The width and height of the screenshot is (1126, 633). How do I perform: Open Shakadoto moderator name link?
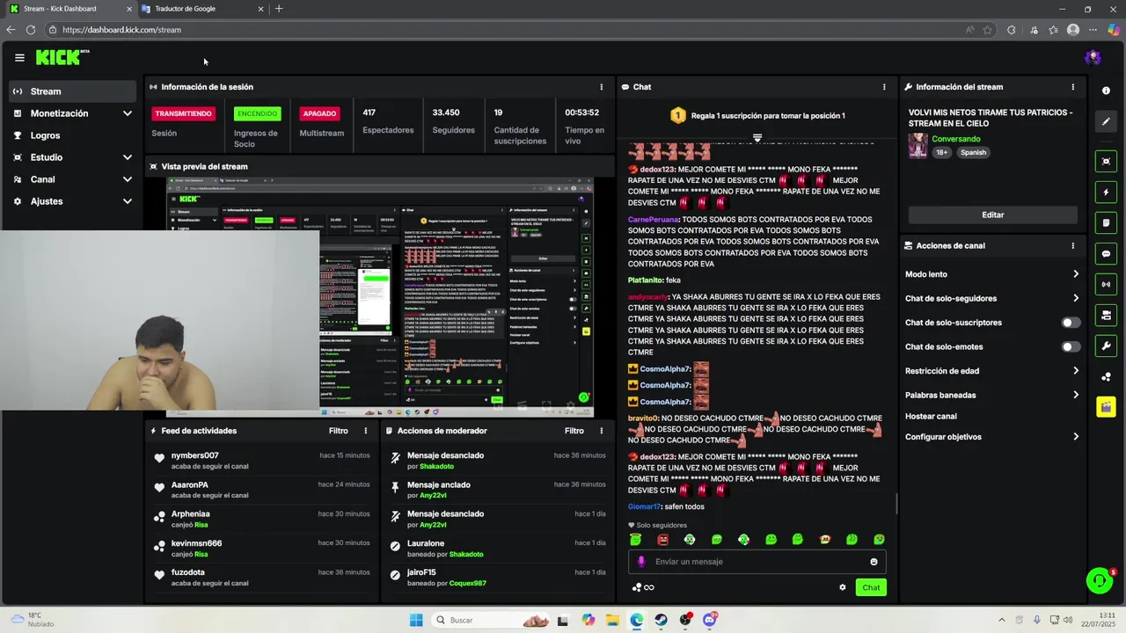437,467
